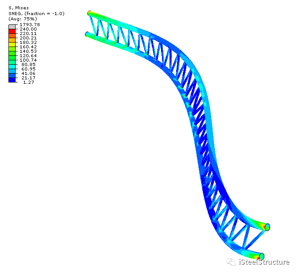Select the yellow legend color band
299x274 pixels.
(12, 45)
